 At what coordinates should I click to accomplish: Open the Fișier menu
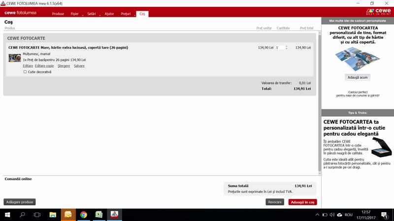(74, 14)
